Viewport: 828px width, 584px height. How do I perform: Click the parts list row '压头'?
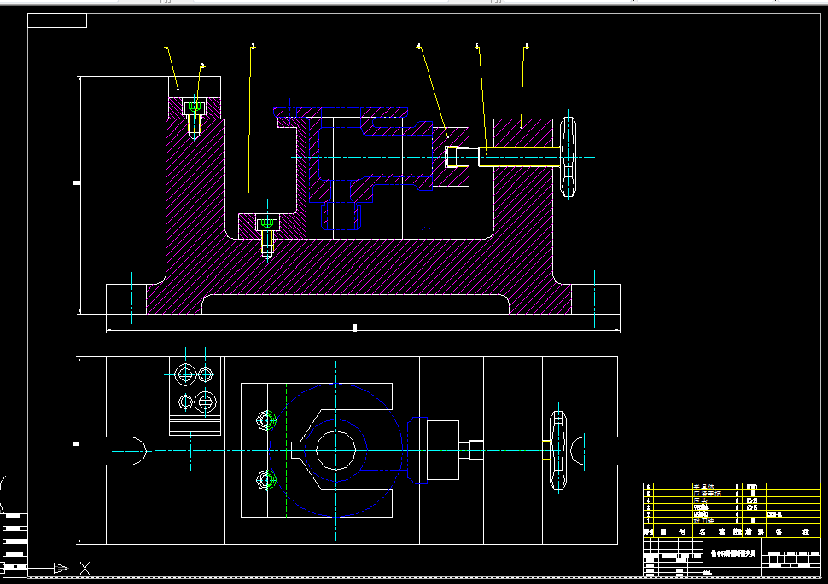pyautogui.click(x=732, y=500)
